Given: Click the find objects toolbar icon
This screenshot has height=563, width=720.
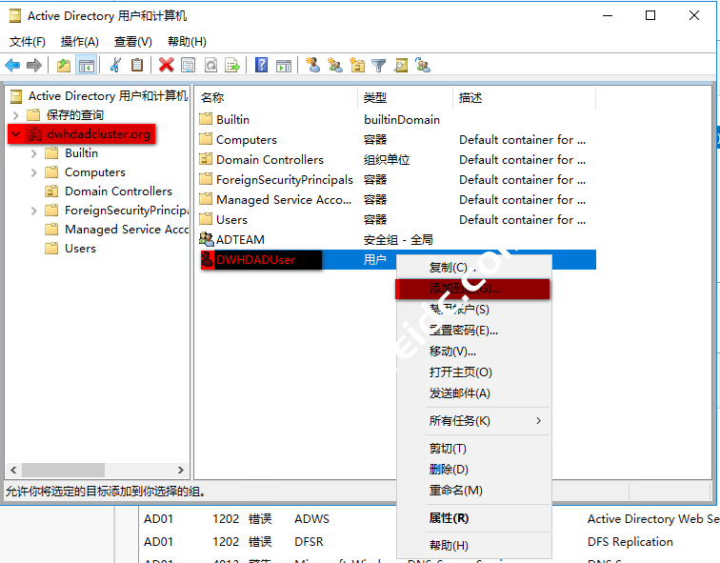Looking at the screenshot, I should [x=401, y=65].
